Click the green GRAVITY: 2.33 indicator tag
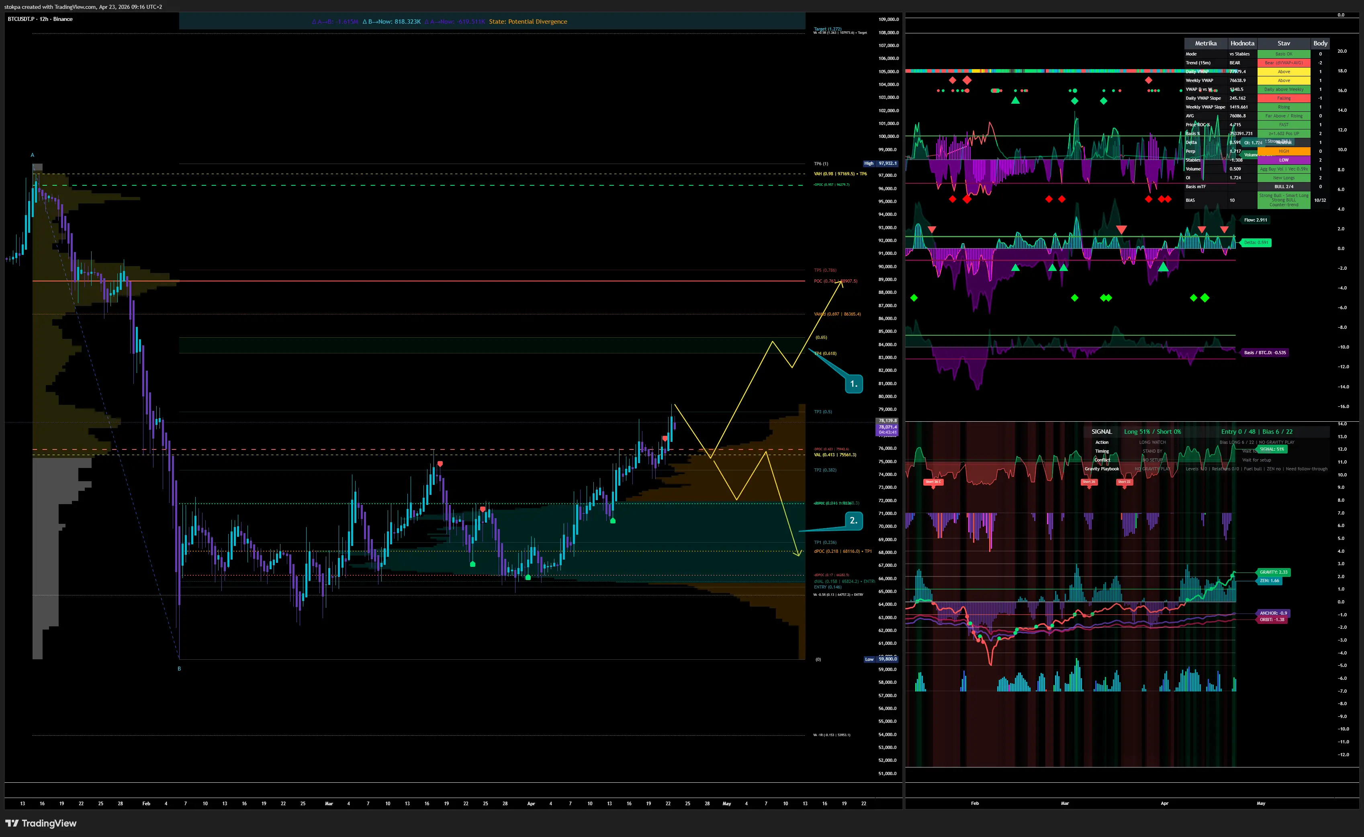This screenshot has width=1364, height=837. click(1273, 572)
